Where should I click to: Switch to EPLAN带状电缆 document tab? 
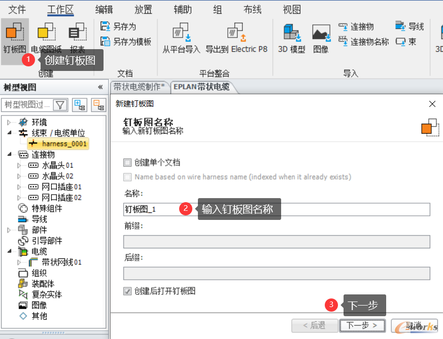pyautogui.click(x=201, y=87)
